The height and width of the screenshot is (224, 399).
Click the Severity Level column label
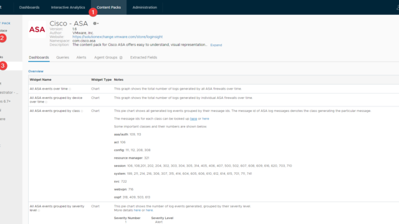pyautogui.click(x=162, y=218)
